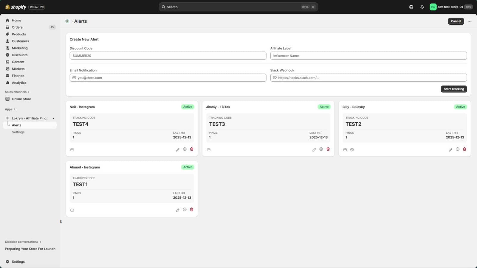This screenshot has width=477, height=268.
Task: Expand Sidekick conversations
Action: click(x=23, y=241)
